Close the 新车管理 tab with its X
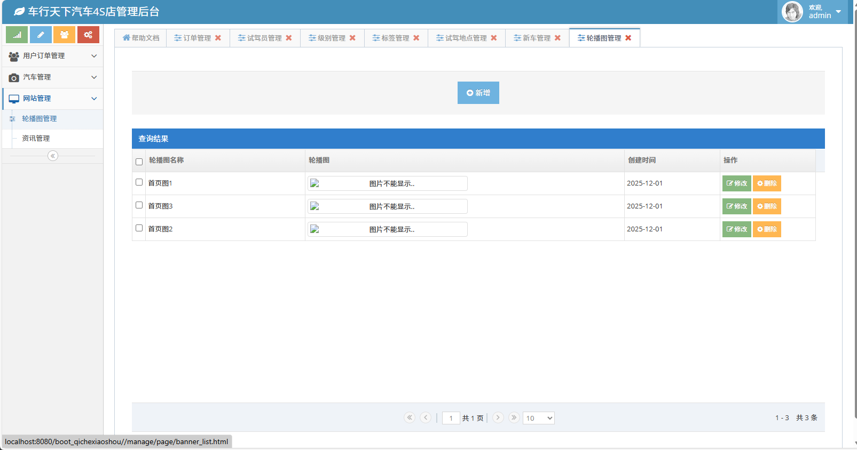857x450 pixels. click(557, 38)
